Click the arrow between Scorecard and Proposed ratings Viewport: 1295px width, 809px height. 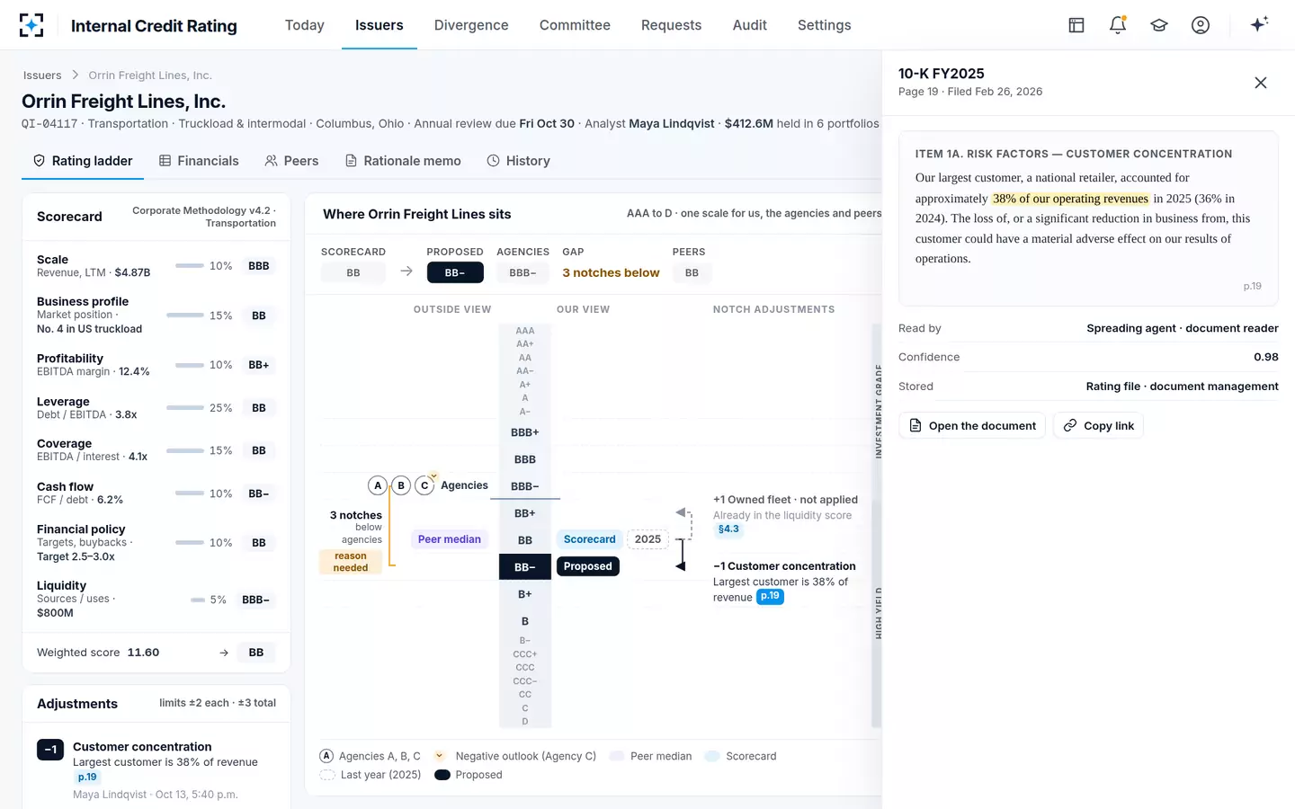click(406, 271)
